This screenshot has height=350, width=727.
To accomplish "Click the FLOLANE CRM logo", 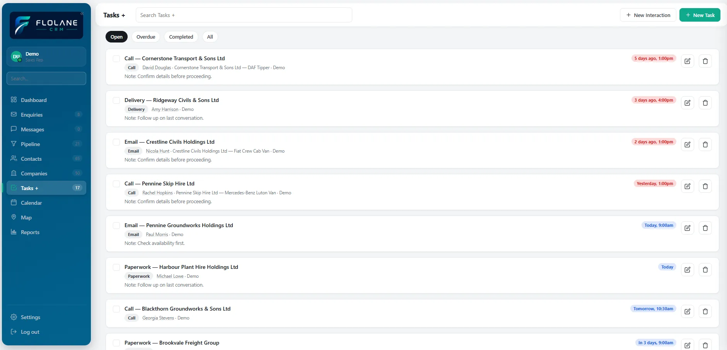I will 46,25.
